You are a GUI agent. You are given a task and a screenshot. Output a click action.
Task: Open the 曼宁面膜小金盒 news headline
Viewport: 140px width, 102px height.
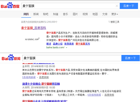coord(45,101)
